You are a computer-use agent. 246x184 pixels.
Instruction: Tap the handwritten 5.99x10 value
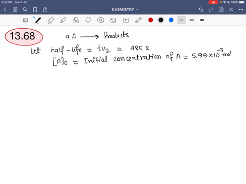coord(206,55)
